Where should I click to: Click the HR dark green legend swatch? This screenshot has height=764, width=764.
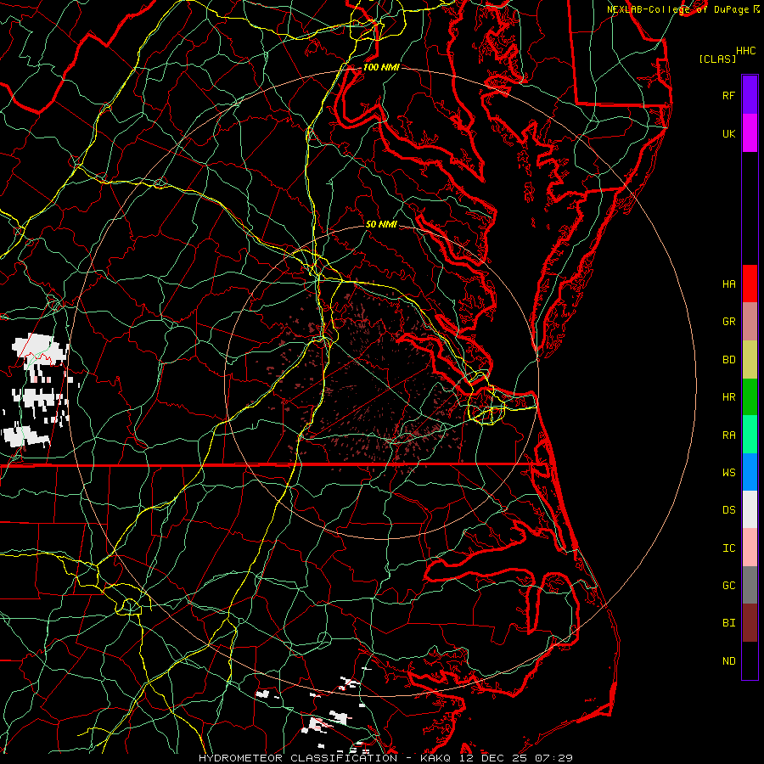pyautogui.click(x=750, y=397)
